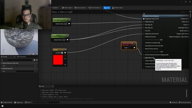Screen dimensions: 192x108
Task: Click the red preview of constant node
Action: pos(58,60)
